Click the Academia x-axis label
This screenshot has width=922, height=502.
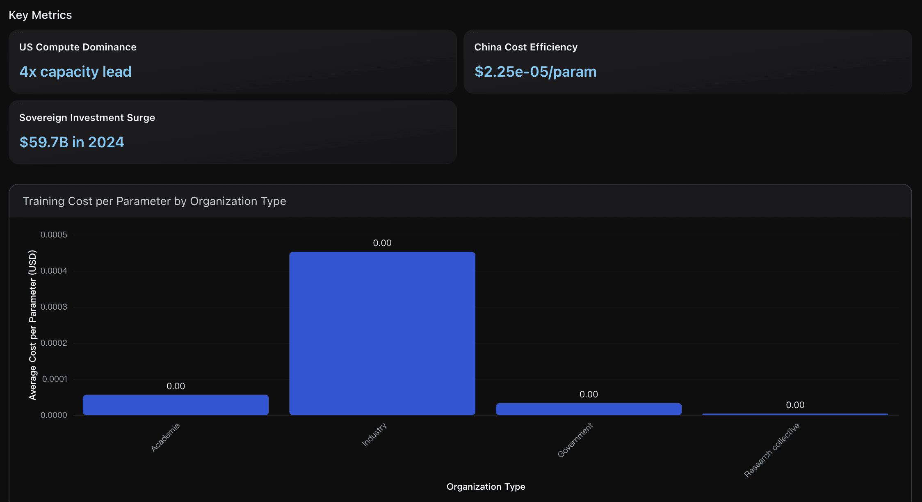(x=165, y=437)
